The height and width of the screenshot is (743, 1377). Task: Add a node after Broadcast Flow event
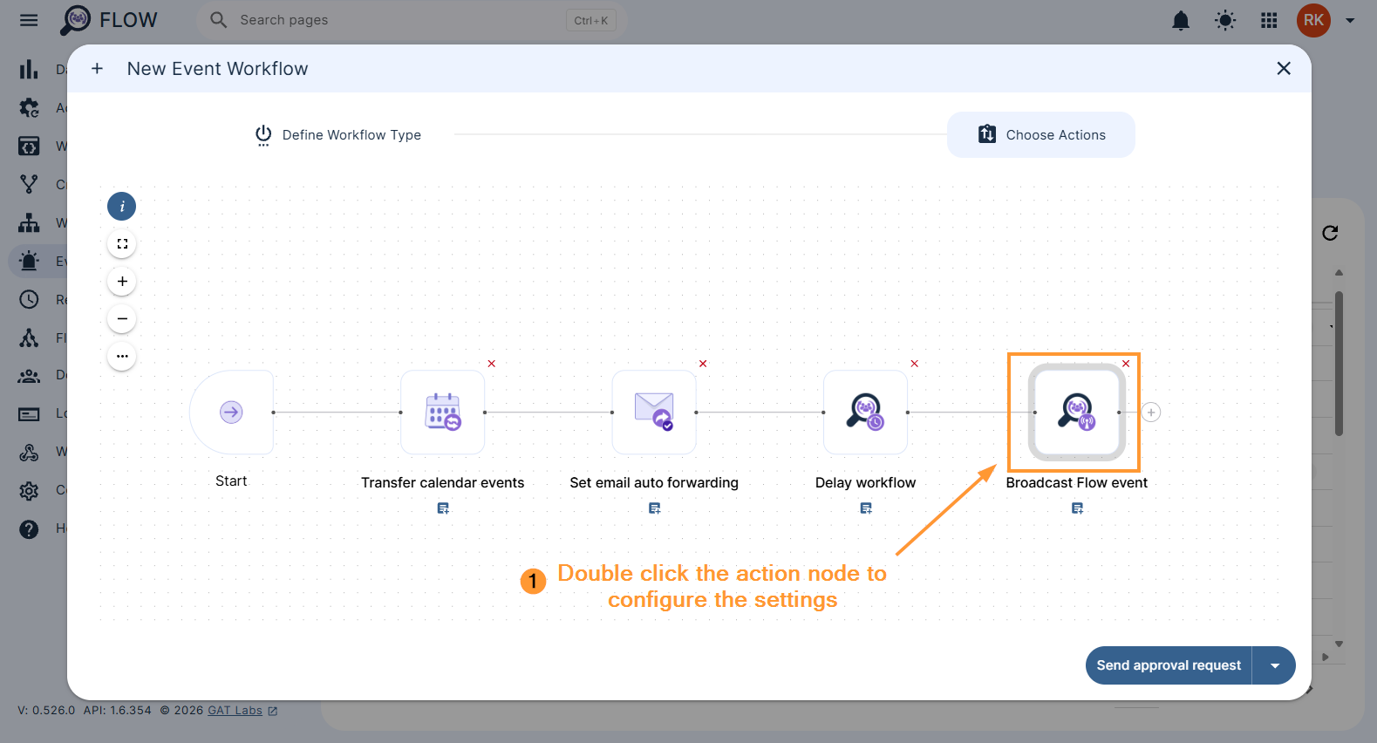click(x=1151, y=412)
